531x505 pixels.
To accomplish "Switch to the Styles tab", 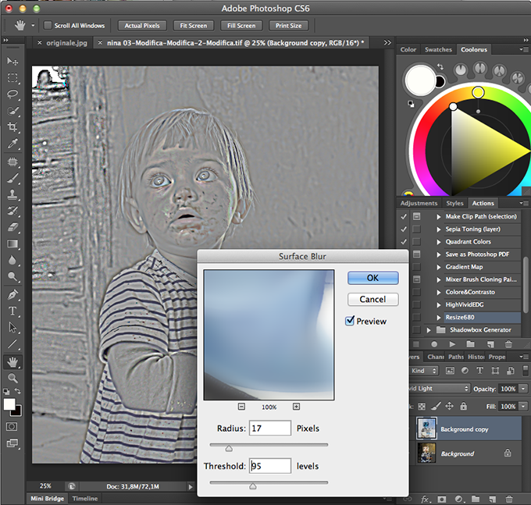I will click(454, 203).
